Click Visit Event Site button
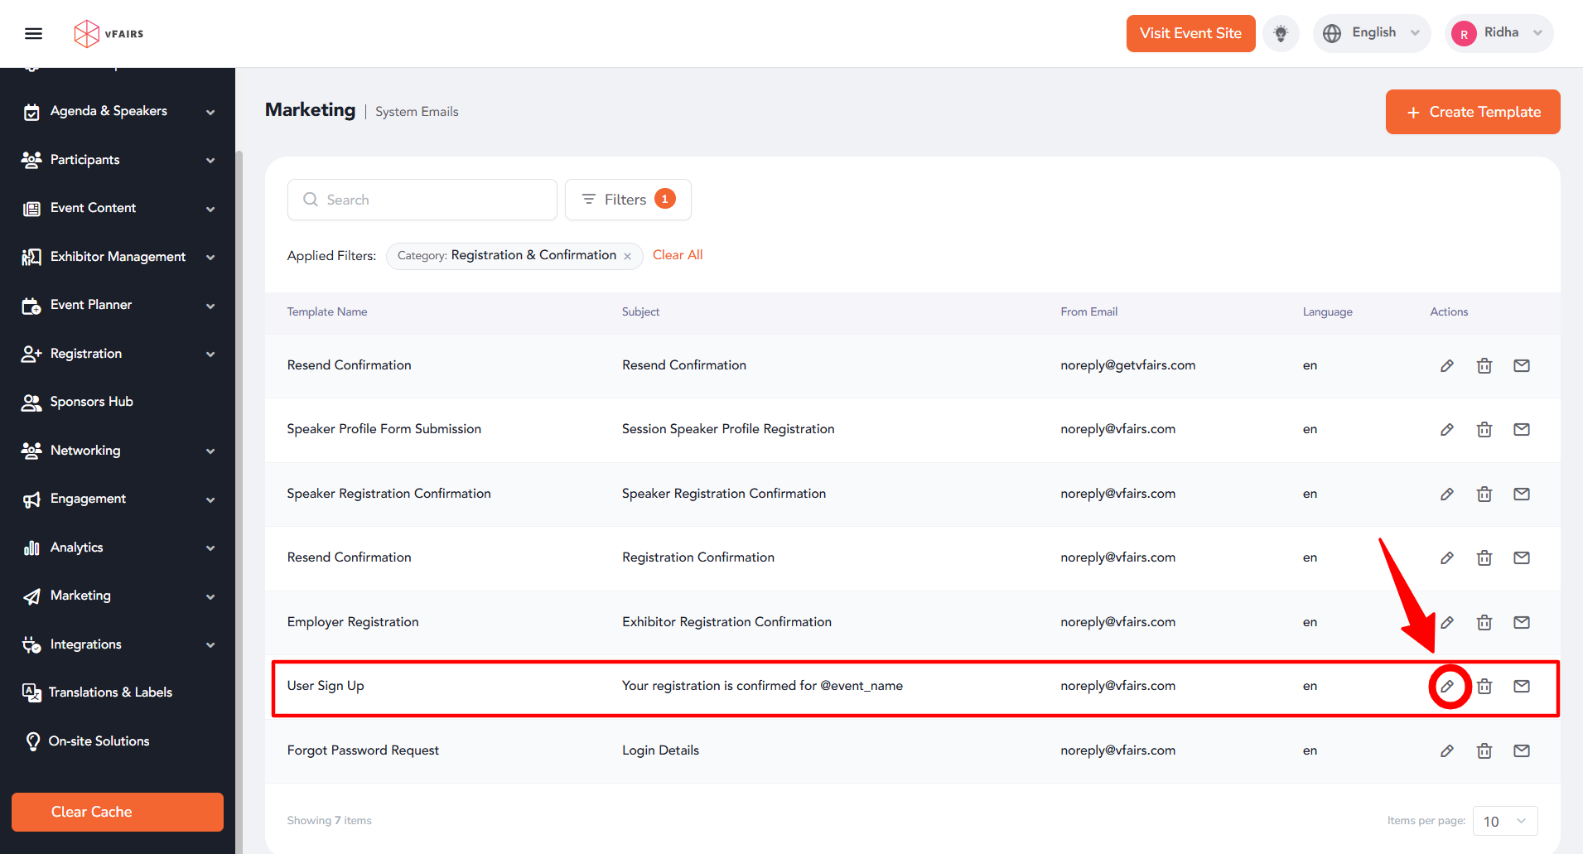Image resolution: width=1583 pixels, height=854 pixels. (x=1190, y=33)
